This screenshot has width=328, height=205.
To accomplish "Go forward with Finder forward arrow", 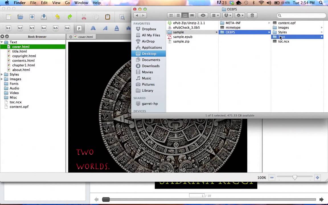I will coord(143,15).
